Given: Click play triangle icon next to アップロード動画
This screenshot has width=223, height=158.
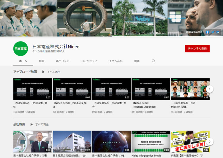Looking at the screenshot, I should pos(43,72).
